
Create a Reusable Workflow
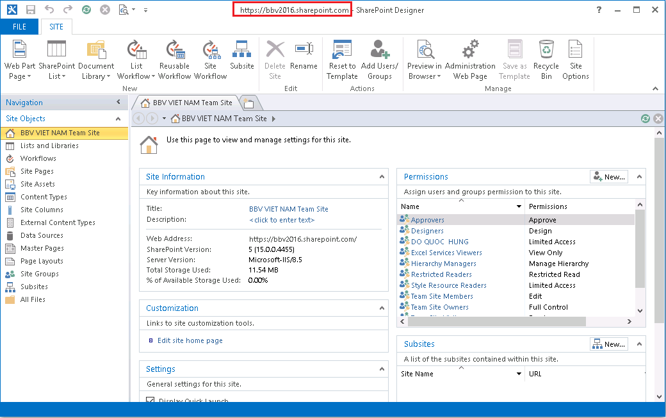click(175, 60)
